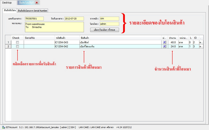Click the N icon in row IC1204-042

pyautogui.click(x=165, y=46)
